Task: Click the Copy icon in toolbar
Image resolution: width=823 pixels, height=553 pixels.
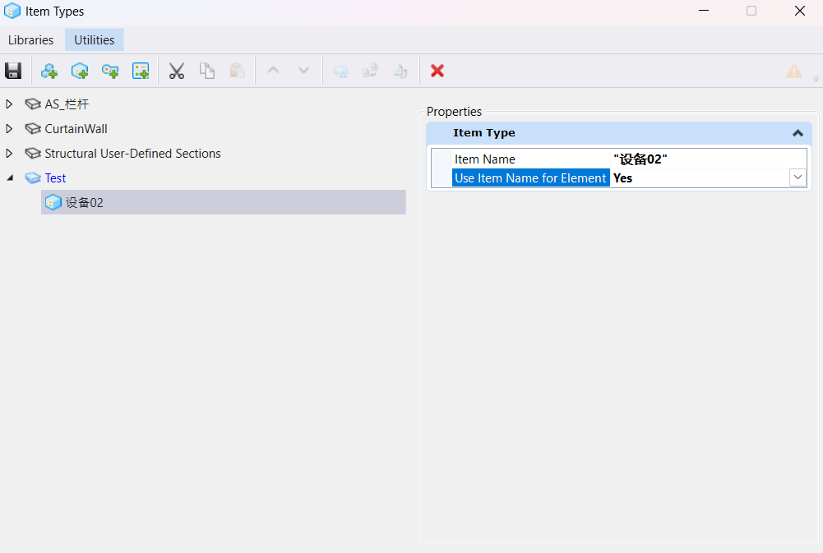Action: [x=207, y=71]
